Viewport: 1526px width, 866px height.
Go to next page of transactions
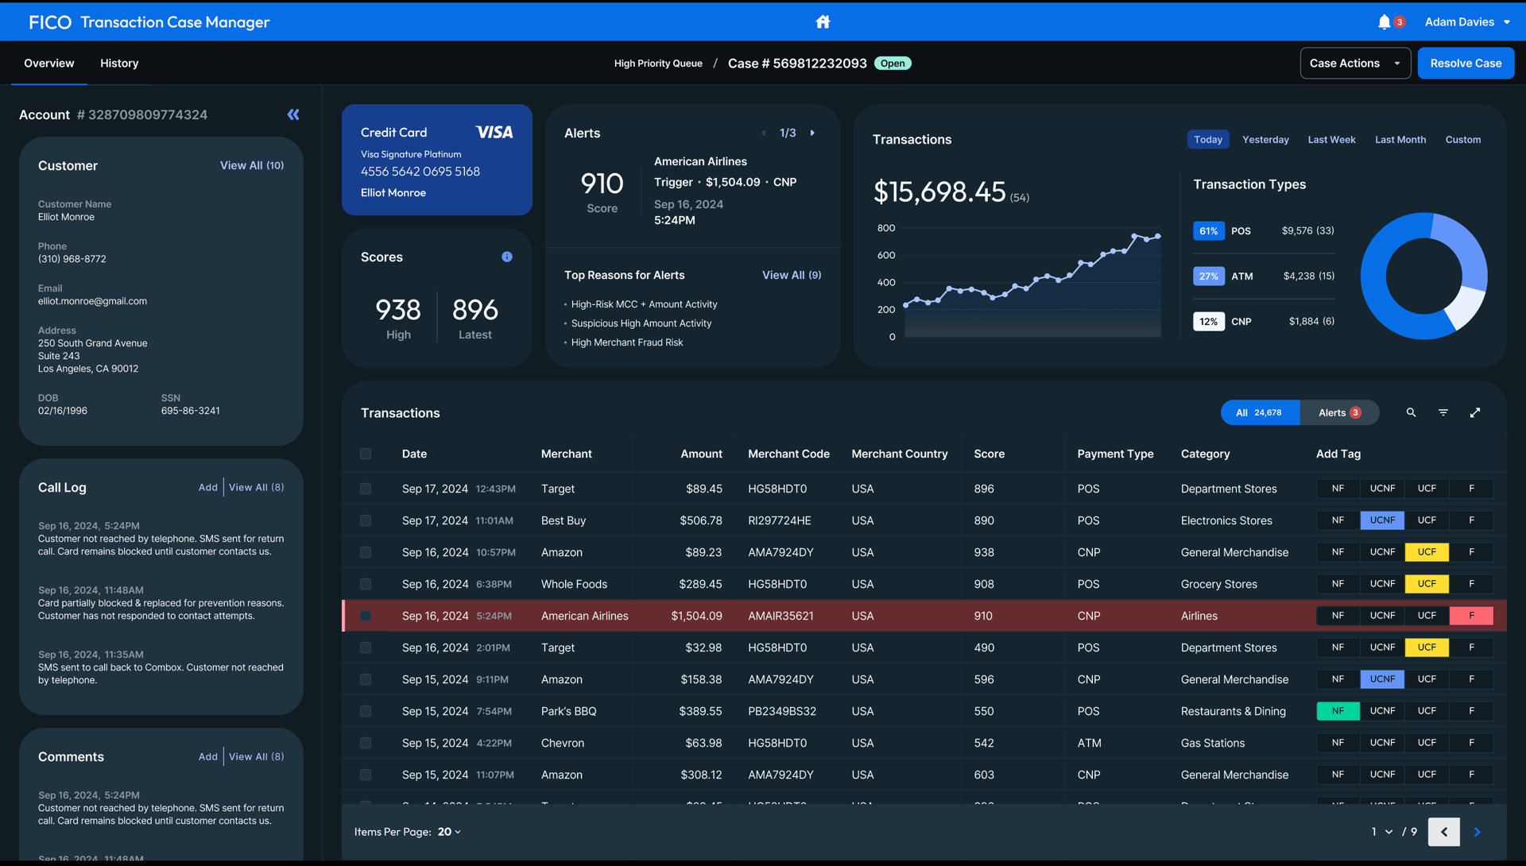click(1478, 832)
